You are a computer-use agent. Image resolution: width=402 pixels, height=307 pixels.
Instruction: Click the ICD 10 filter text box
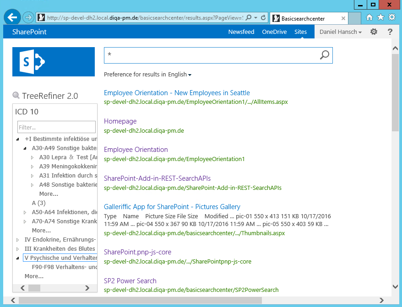[56, 127]
